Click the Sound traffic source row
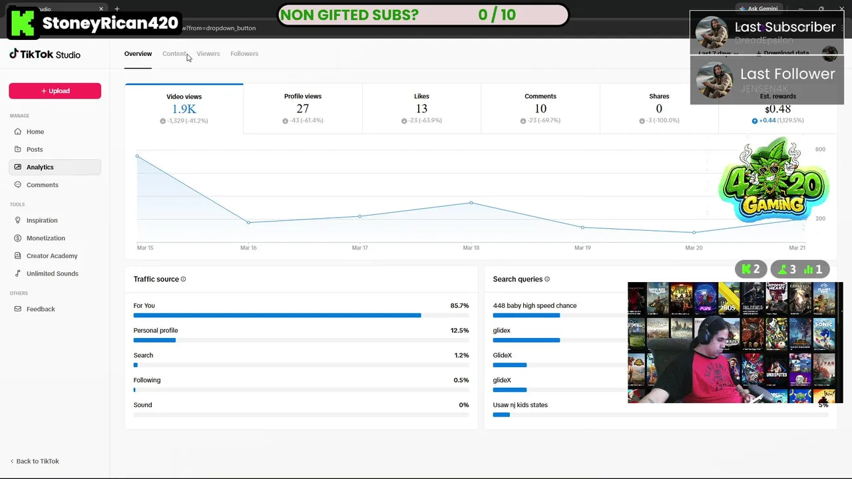The image size is (852, 479). (301, 409)
